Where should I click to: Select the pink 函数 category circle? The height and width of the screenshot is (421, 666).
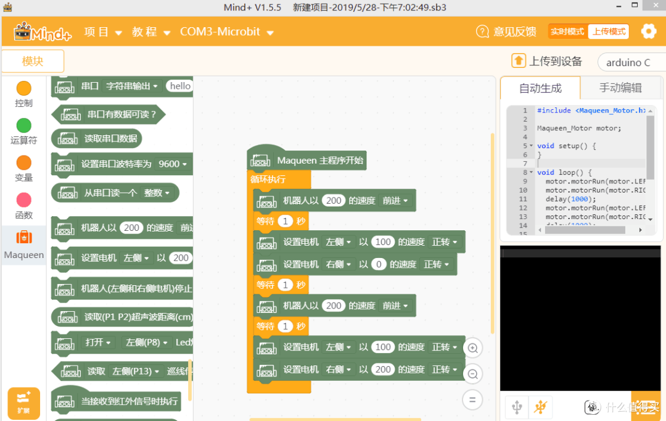coord(24,200)
